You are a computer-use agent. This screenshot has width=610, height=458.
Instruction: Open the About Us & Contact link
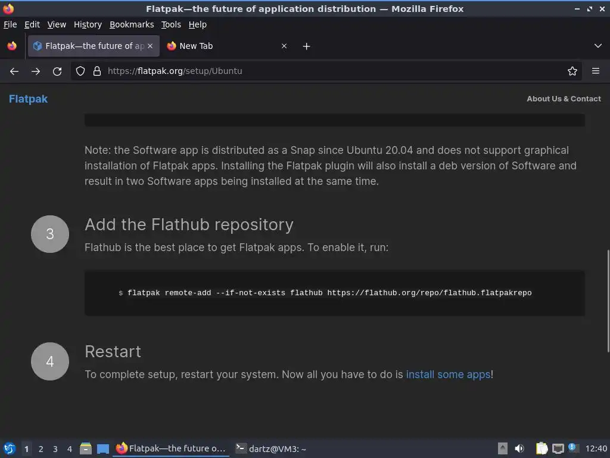click(x=564, y=99)
